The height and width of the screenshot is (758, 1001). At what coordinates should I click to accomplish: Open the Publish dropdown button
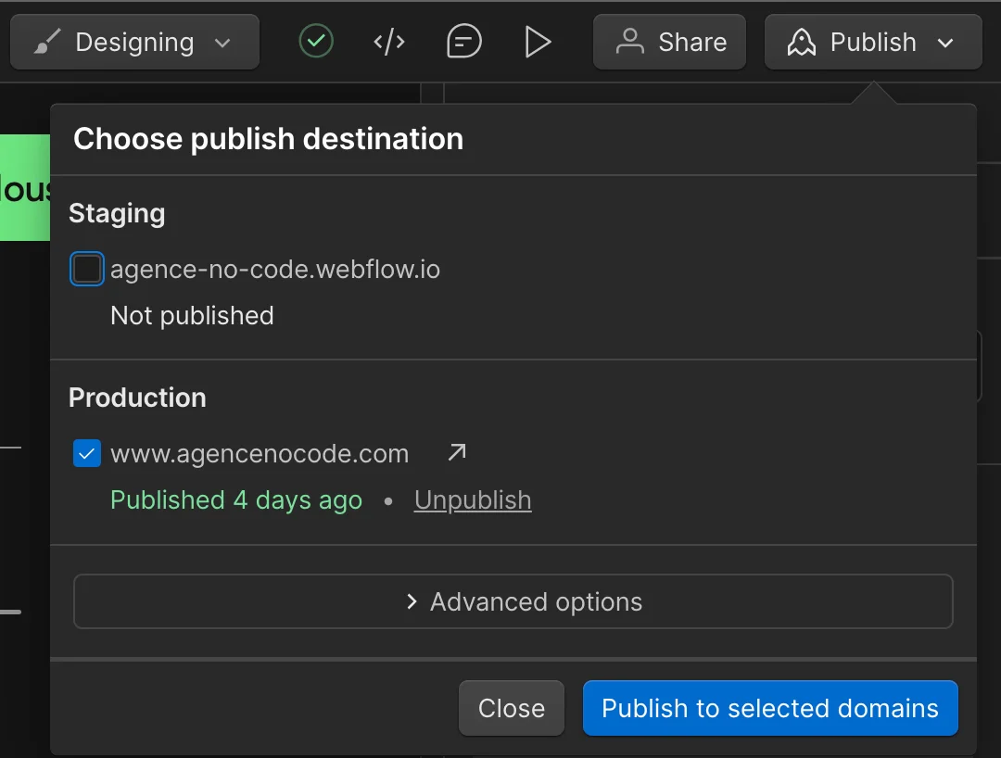tap(873, 42)
